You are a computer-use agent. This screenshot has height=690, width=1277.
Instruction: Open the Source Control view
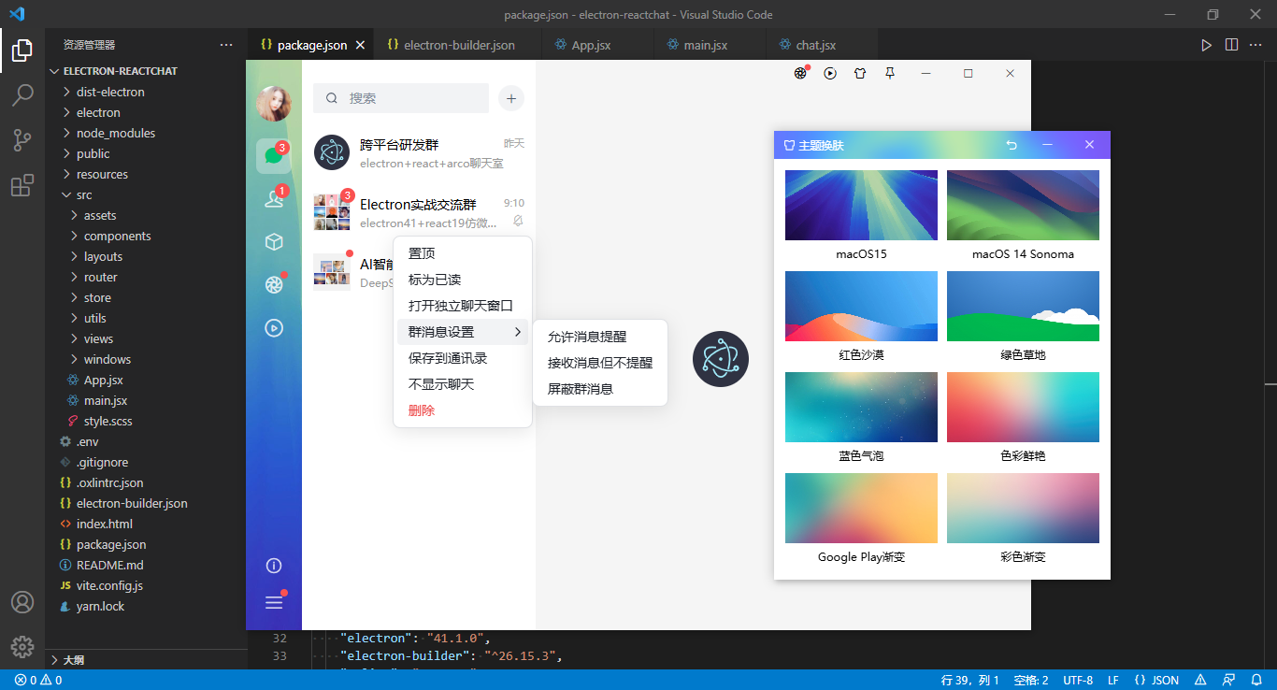[x=22, y=140]
